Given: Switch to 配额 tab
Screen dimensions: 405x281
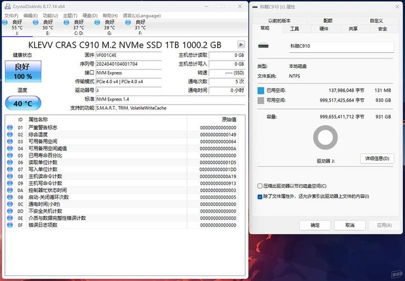Looking at the screenshot, I should 328,21.
